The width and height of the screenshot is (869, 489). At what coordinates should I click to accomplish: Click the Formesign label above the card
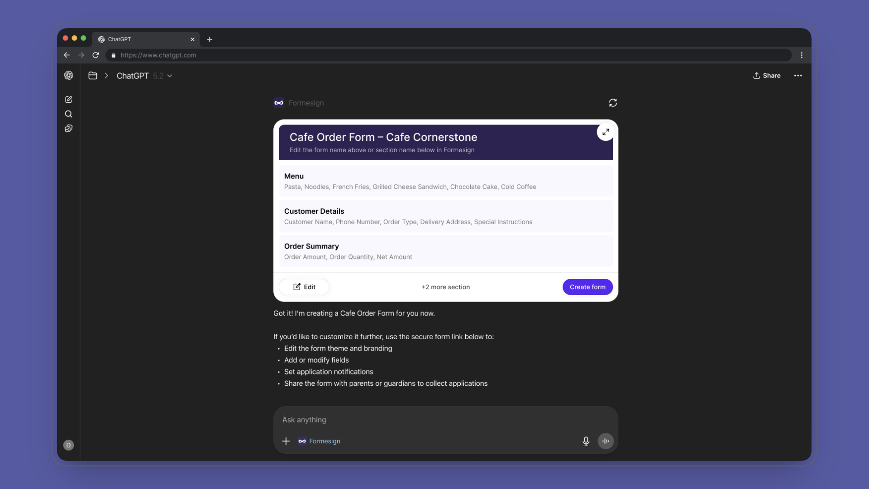[x=306, y=103]
